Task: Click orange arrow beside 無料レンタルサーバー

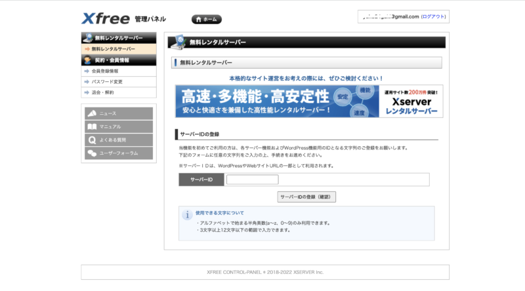Action: [x=87, y=49]
